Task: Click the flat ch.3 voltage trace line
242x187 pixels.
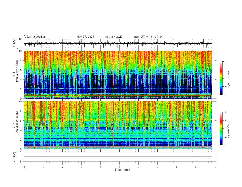Action: pyautogui.click(x=118, y=157)
